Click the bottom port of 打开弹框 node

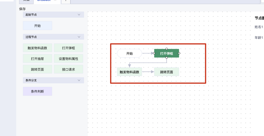pyautogui.click(x=167, y=58)
